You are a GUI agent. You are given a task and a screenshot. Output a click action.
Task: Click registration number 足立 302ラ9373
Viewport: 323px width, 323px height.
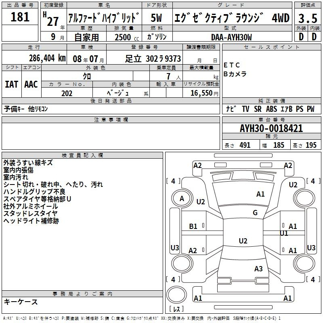[153, 59]
